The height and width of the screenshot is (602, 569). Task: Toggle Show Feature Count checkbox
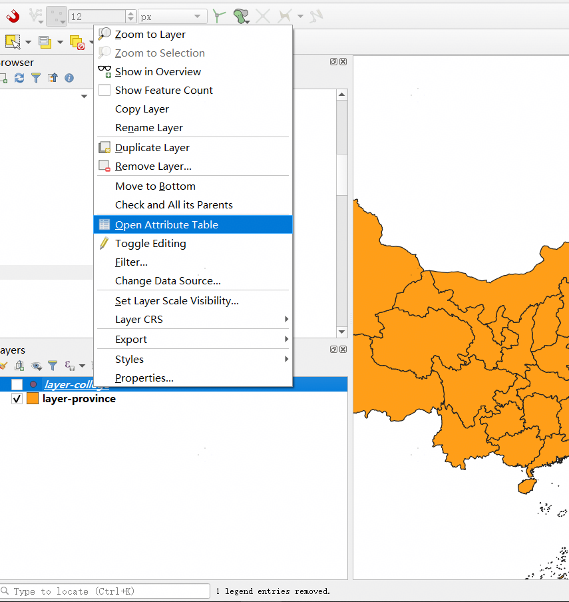click(104, 91)
